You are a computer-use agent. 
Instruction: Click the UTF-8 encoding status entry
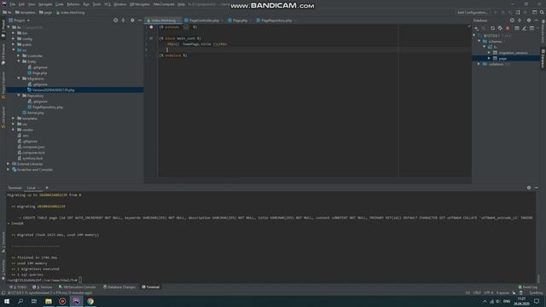click(489, 293)
